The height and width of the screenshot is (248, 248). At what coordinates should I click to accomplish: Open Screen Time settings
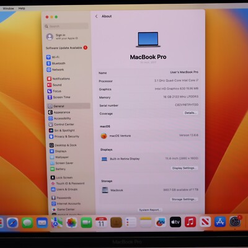59,97
